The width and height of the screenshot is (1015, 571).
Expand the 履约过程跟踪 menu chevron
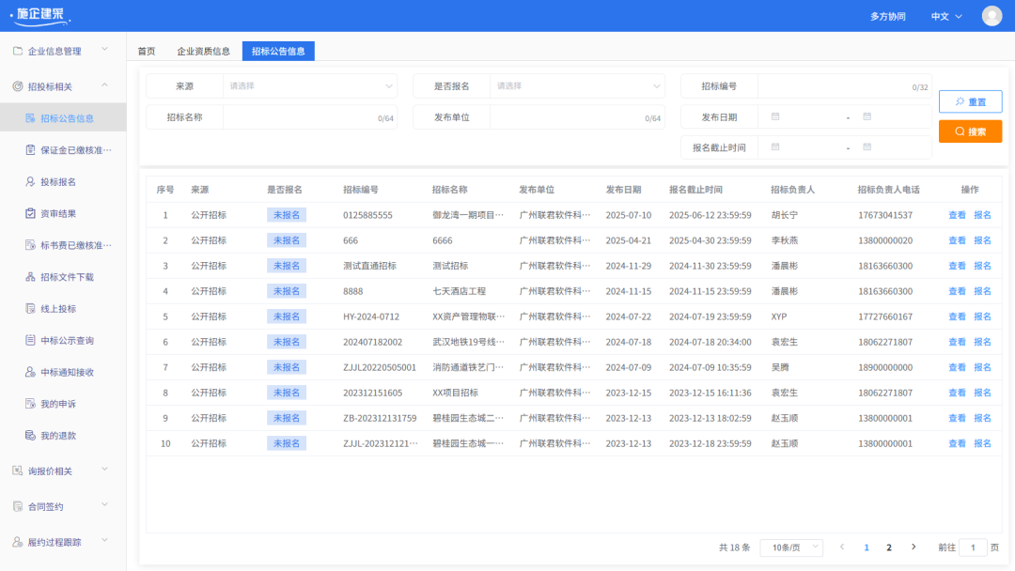click(105, 540)
